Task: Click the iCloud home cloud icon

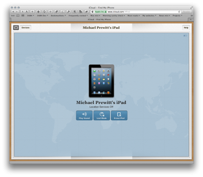Action: (x=16, y=27)
